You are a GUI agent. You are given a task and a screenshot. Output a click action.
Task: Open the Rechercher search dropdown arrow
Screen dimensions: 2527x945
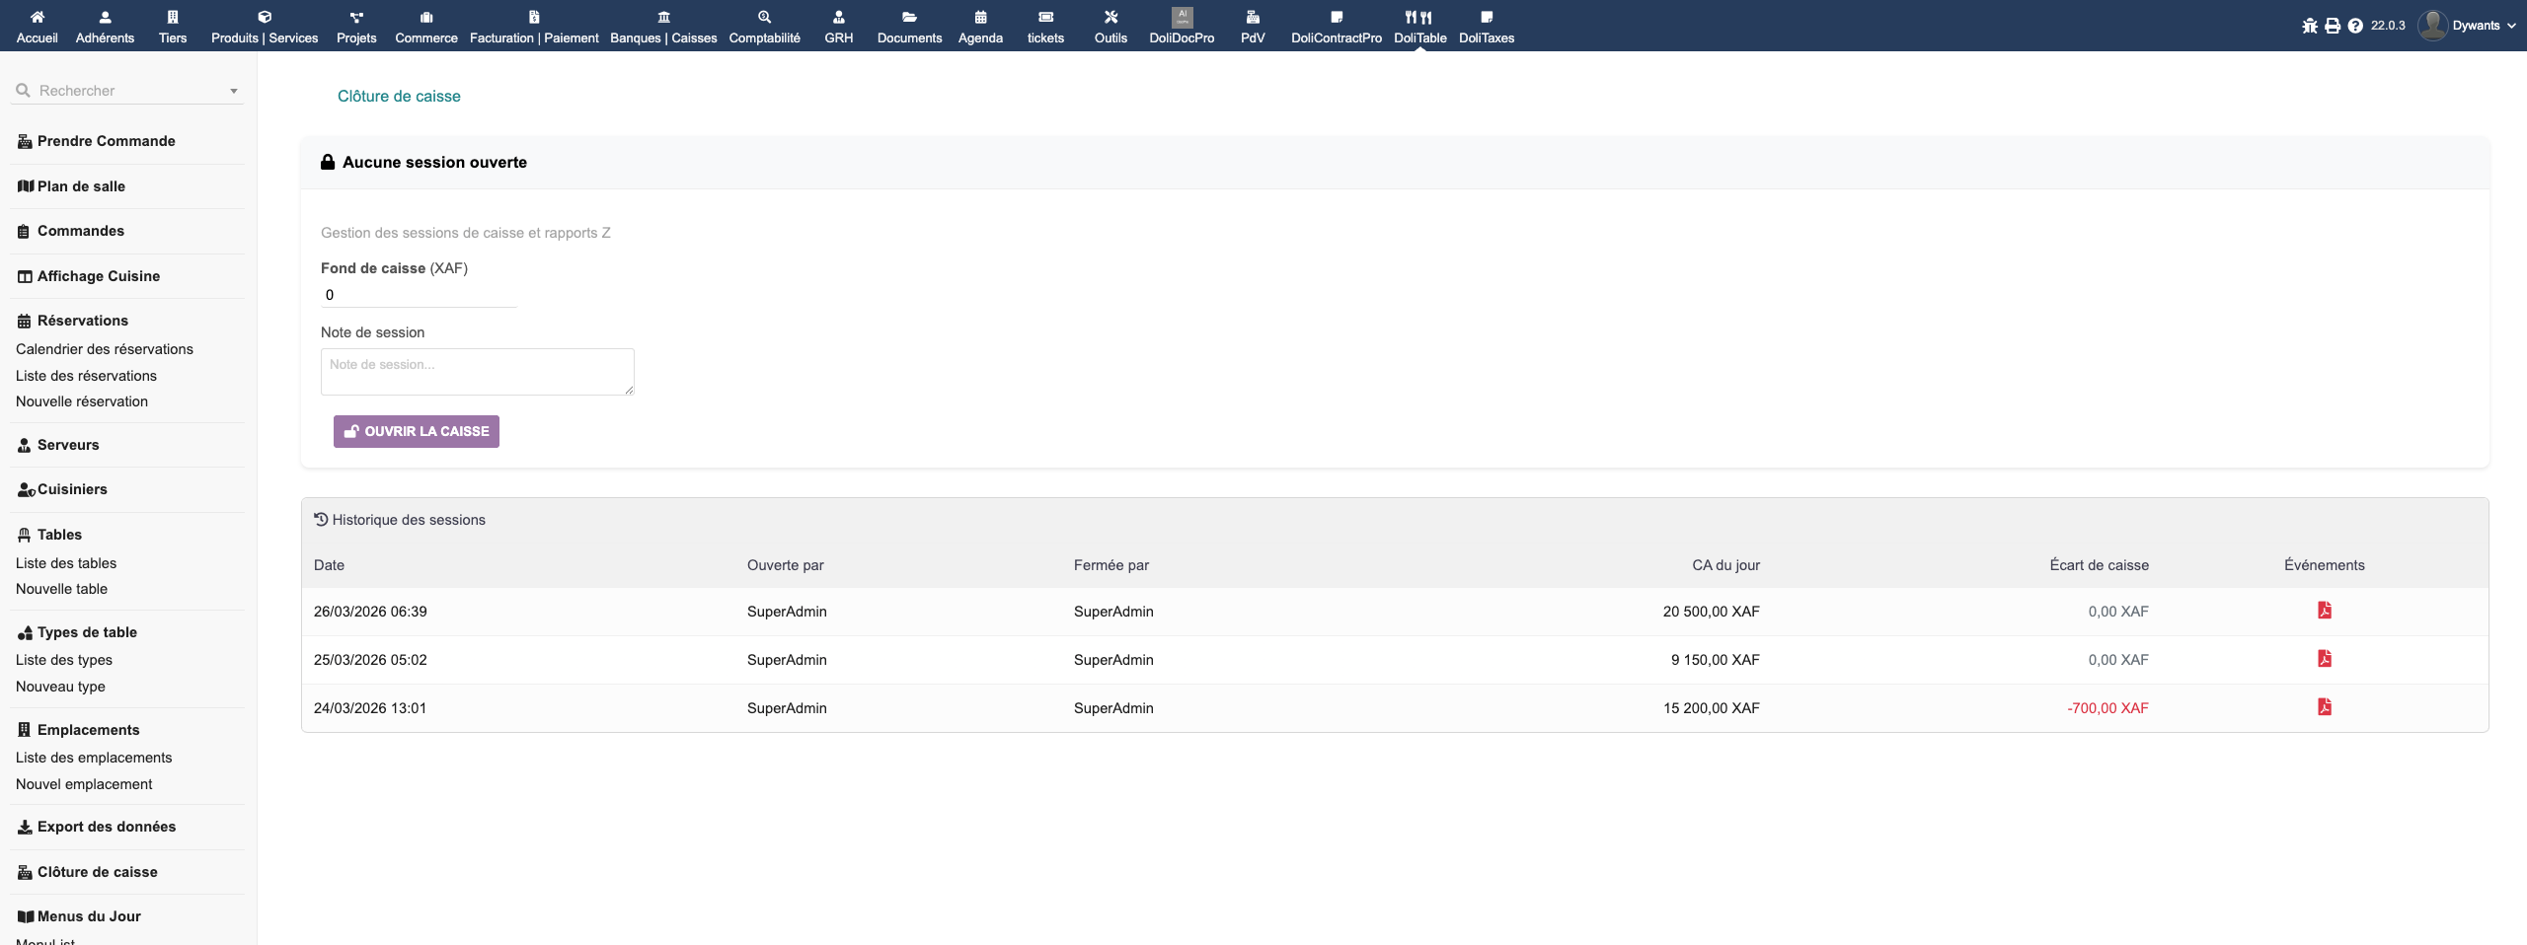pos(234,91)
